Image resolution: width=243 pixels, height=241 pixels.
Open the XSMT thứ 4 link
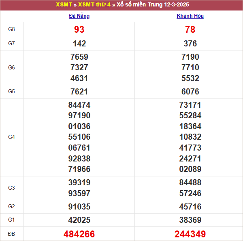(x=94, y=4)
